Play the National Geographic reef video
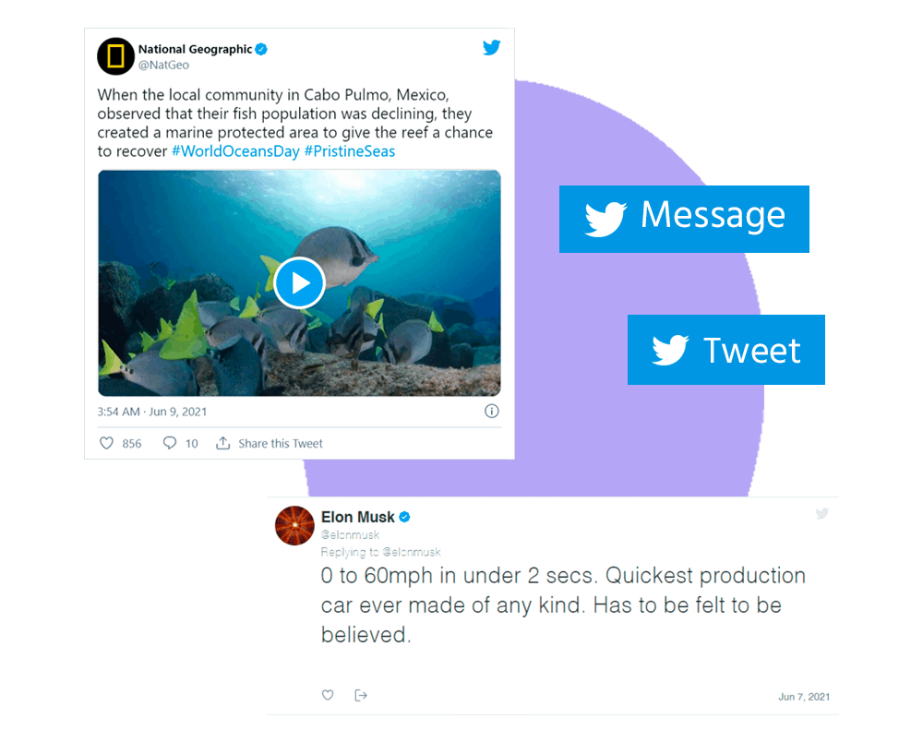Viewport: 923px width, 742px height. [299, 283]
